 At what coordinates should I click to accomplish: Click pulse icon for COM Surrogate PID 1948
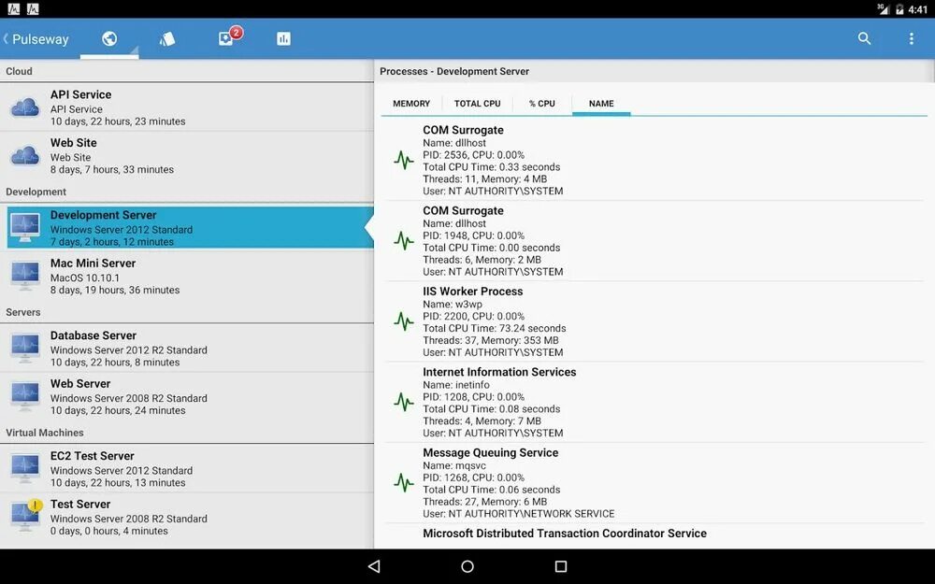[x=404, y=241]
